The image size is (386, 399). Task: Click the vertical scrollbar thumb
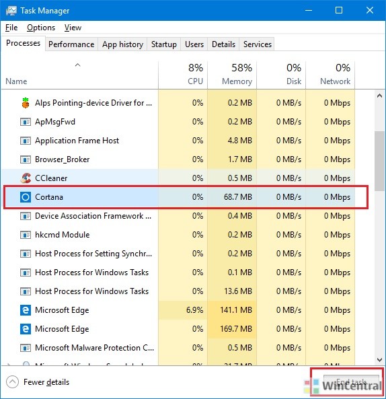(380, 161)
